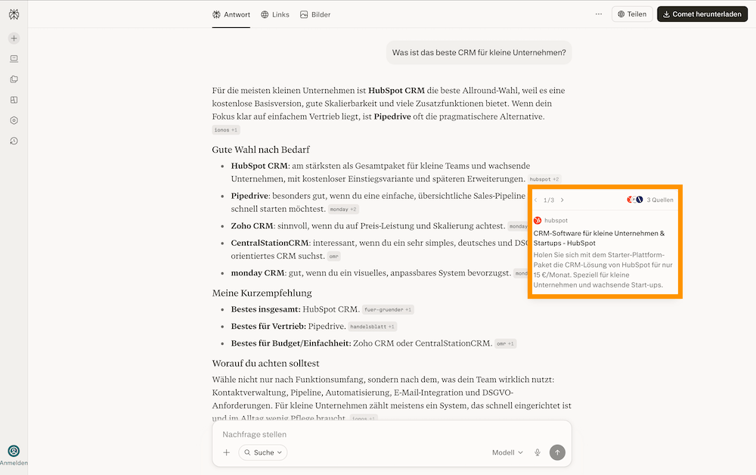Click the bold 'monday CRM' bullet label

pos(258,273)
